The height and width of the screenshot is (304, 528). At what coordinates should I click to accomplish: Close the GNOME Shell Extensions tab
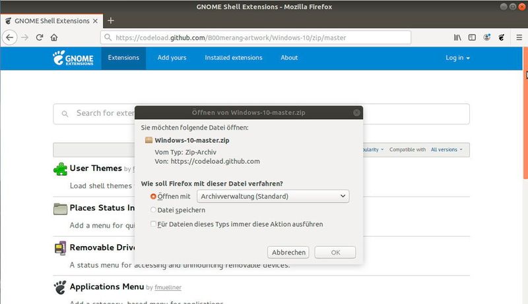pyautogui.click(x=95, y=21)
